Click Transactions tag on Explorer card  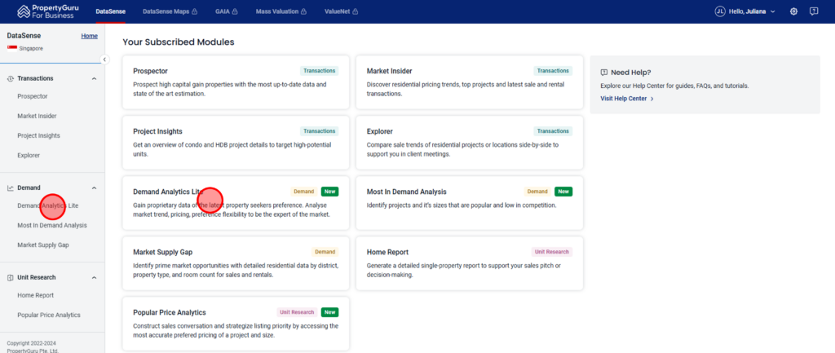553,131
